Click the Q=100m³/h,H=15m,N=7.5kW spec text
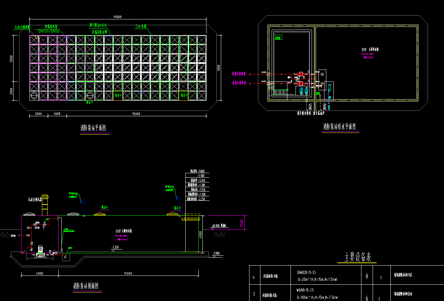 coord(318,297)
